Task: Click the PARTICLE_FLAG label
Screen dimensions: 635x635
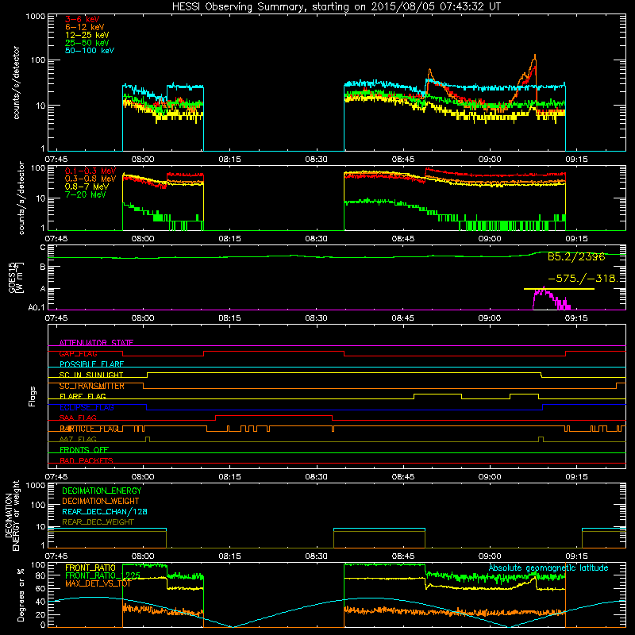Action: coord(89,429)
